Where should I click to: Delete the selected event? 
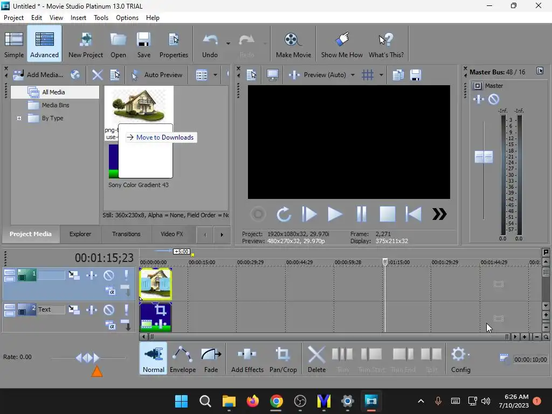[x=316, y=359]
